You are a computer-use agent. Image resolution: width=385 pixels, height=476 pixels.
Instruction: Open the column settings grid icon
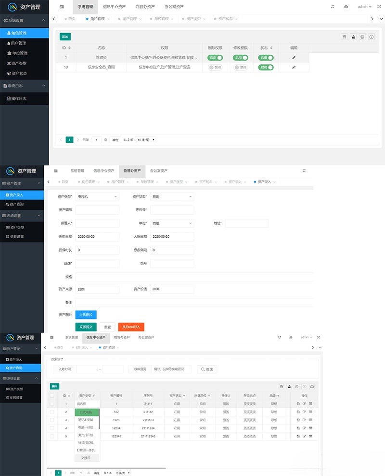[x=344, y=36]
